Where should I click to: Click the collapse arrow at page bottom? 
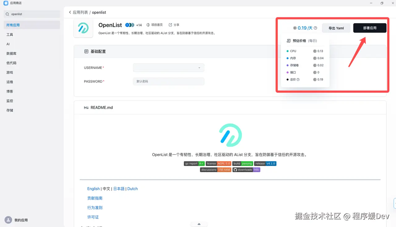pos(199,224)
